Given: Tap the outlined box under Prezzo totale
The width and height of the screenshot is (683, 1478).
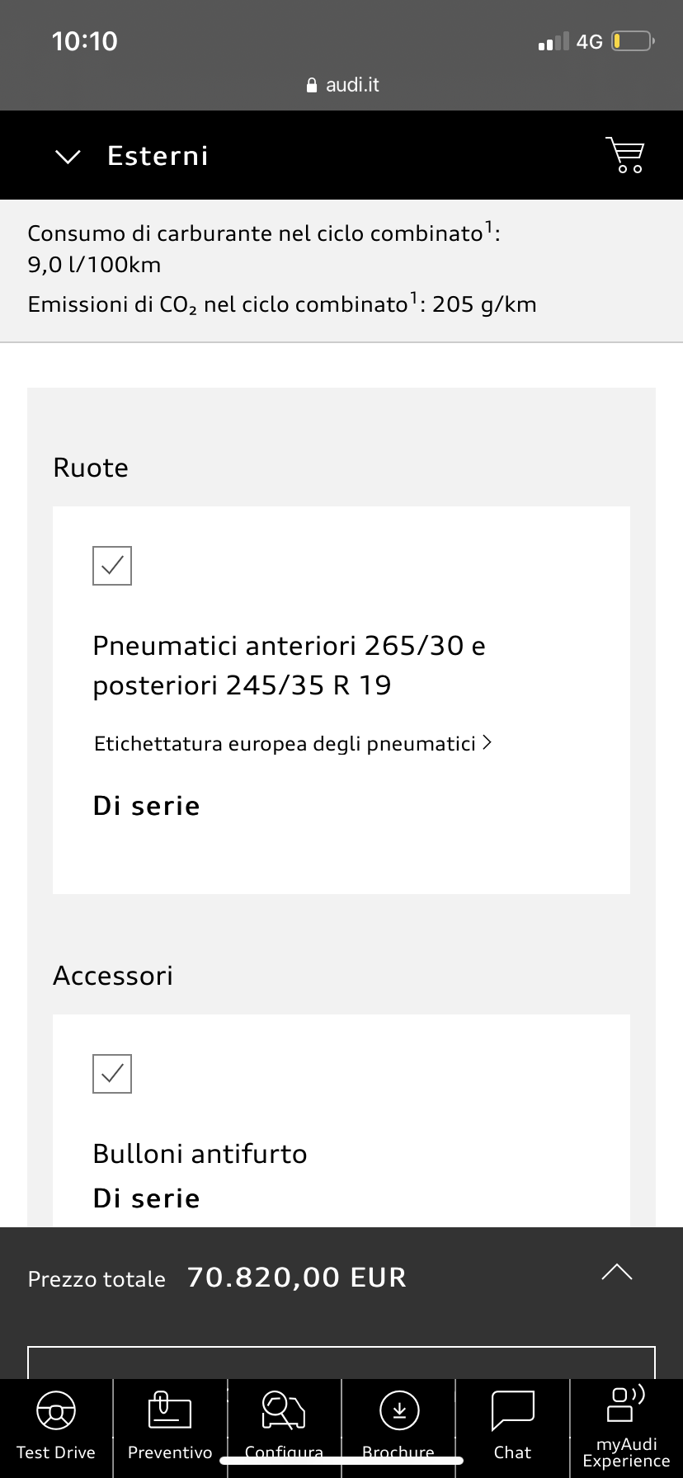Looking at the screenshot, I should (x=341, y=1363).
